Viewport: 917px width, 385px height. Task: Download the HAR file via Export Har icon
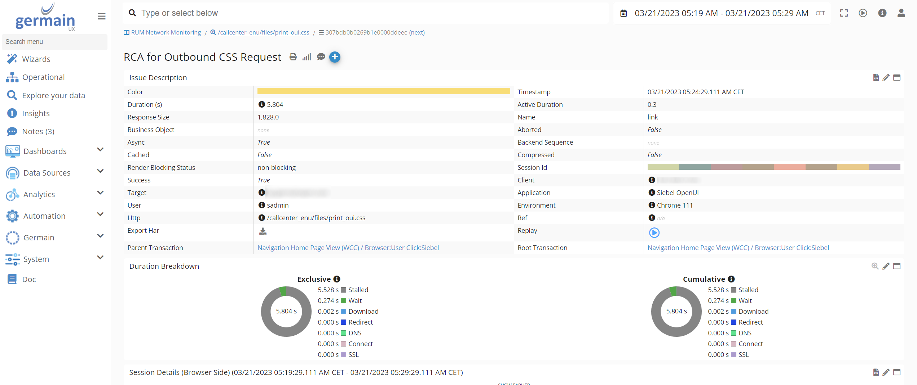[263, 231]
